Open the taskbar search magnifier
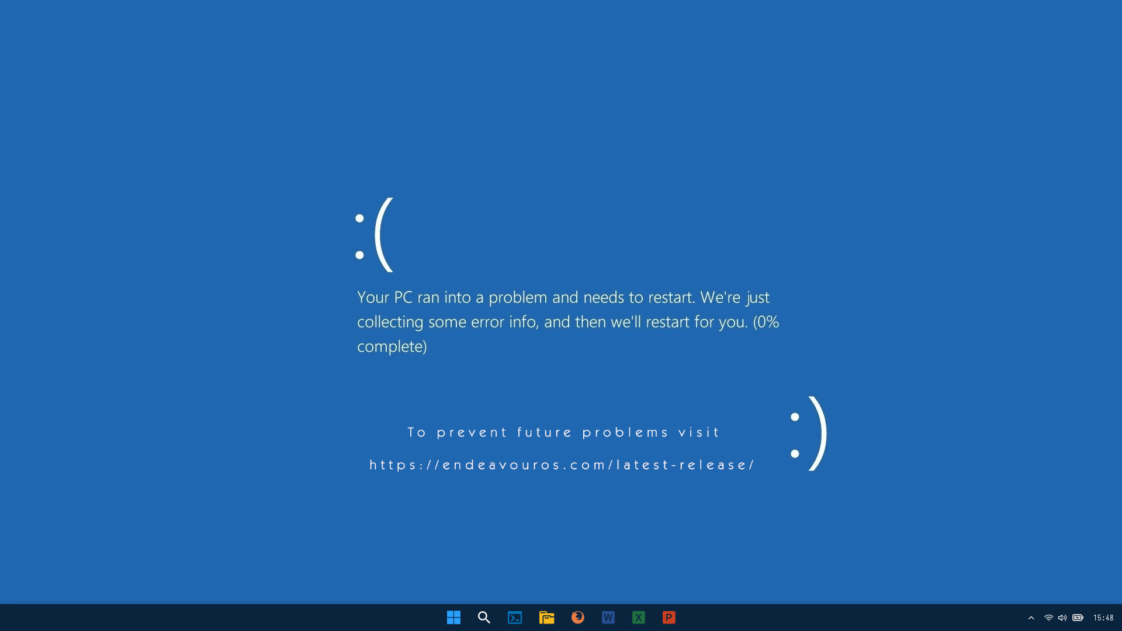The image size is (1122, 631). (484, 618)
